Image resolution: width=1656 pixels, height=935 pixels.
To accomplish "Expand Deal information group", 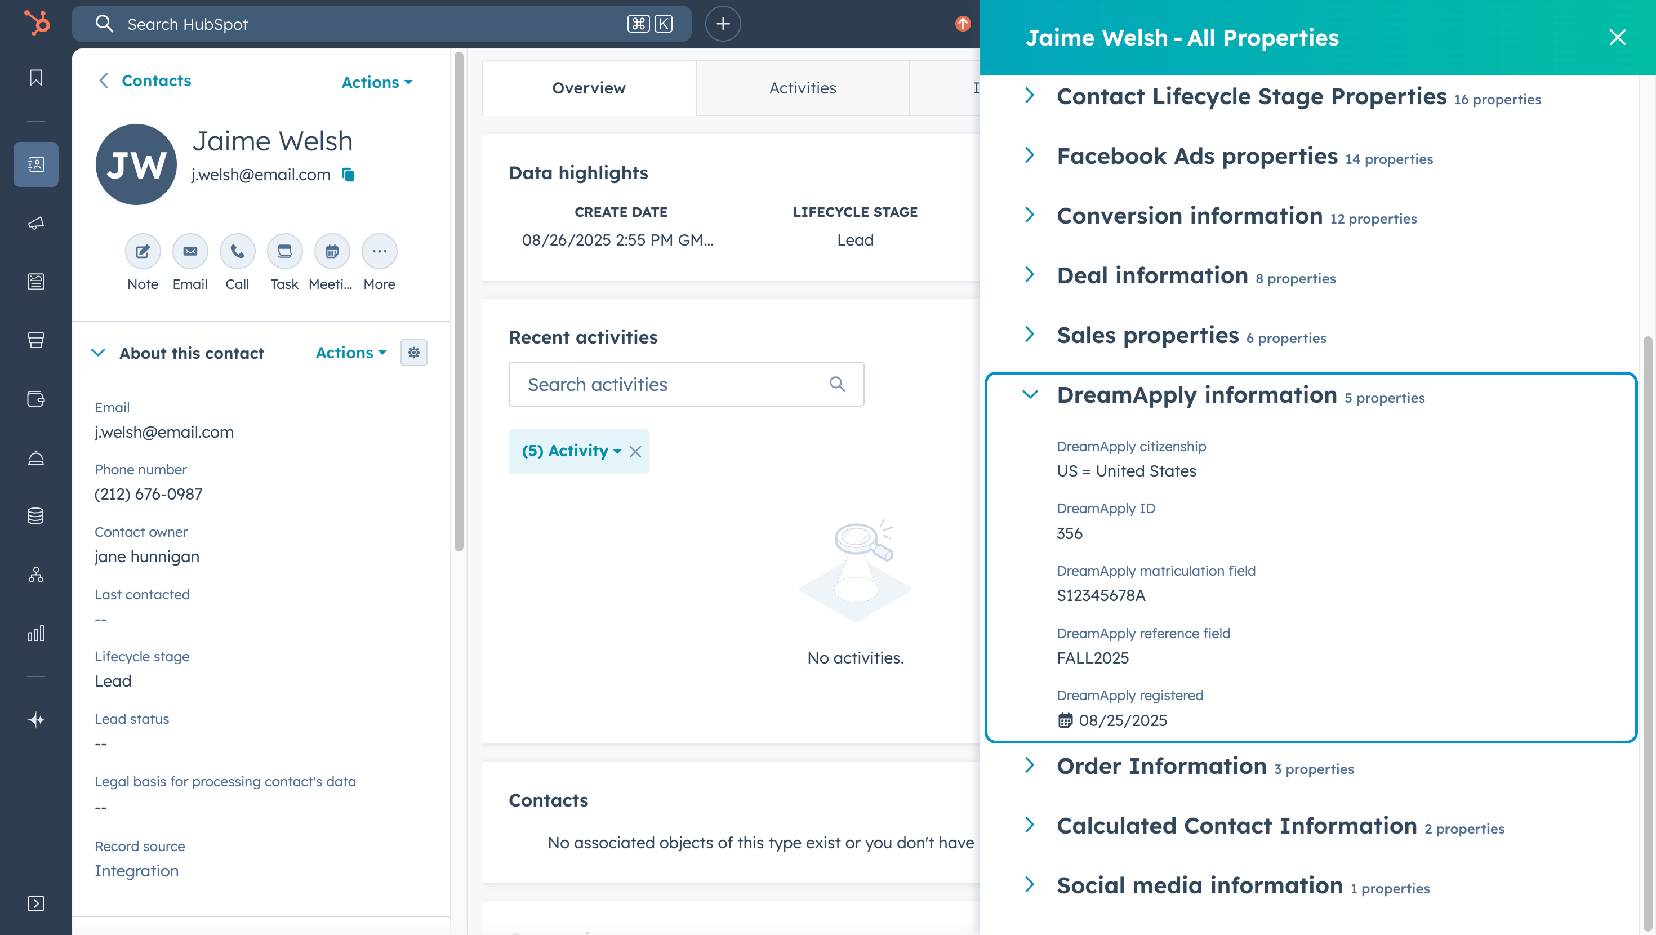I will (x=1030, y=274).
